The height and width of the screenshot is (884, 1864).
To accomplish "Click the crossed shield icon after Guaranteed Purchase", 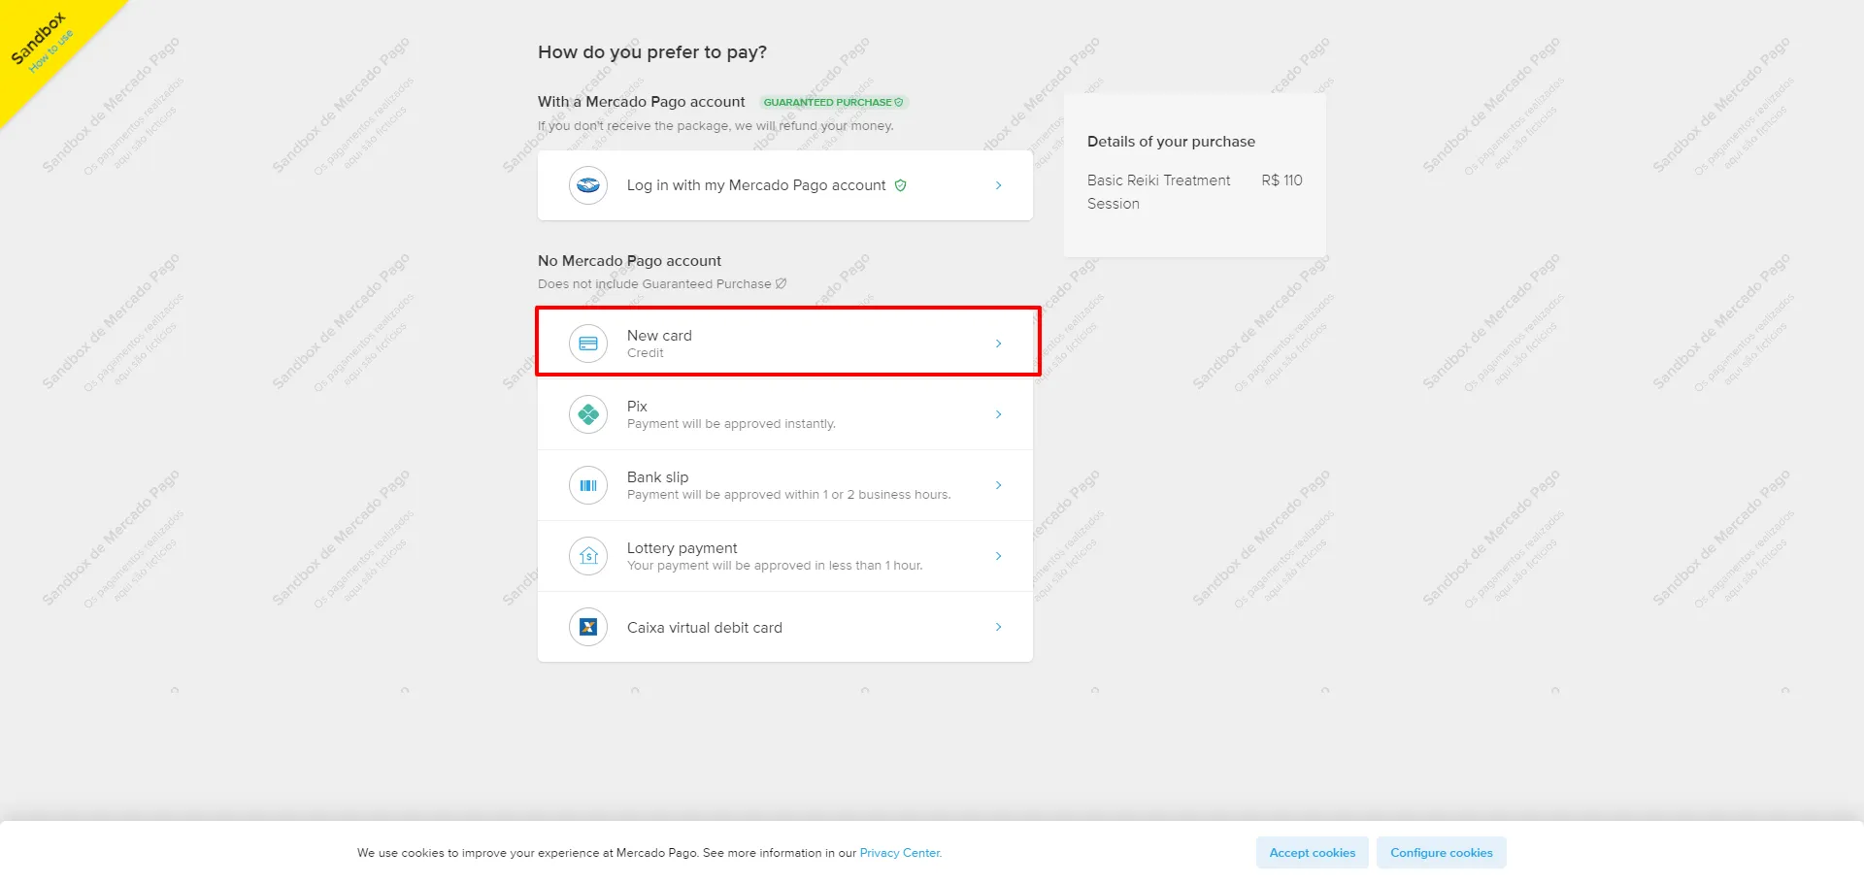I will click(781, 283).
